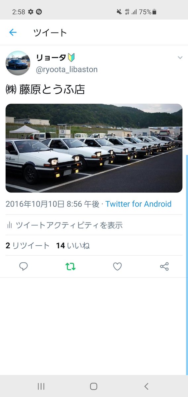
Task: Tap the back arrow in header
Action: pos(13,32)
